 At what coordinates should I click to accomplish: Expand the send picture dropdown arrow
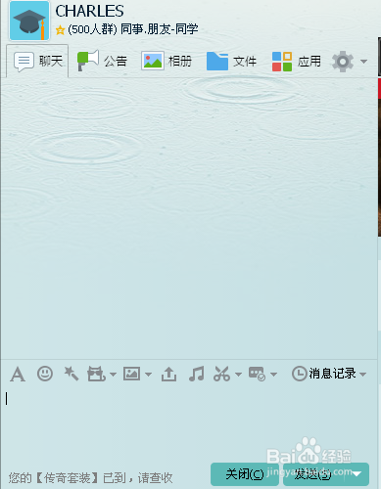[x=148, y=375]
